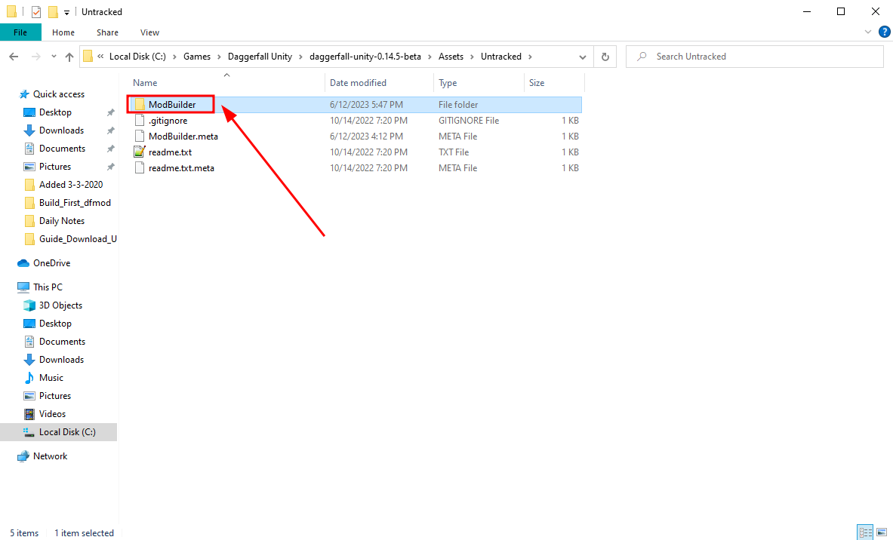
Task: Open pinned Pictures under Quick access
Action: coord(55,167)
